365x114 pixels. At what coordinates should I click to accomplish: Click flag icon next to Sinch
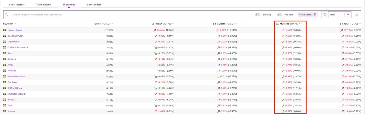pyautogui.click(x=5, y=53)
